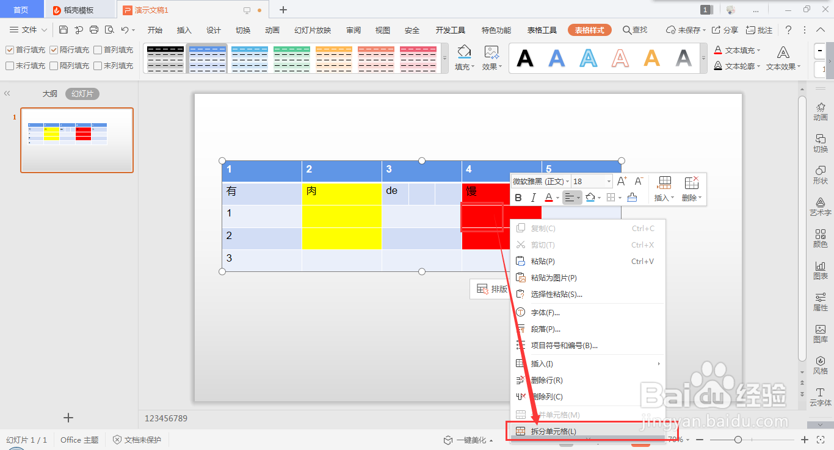Click the 排版 button below table

[x=493, y=289]
